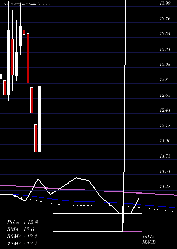Click the 11.73 price axis label
Screen dimensions: 177x249
click(x=165, y=156)
